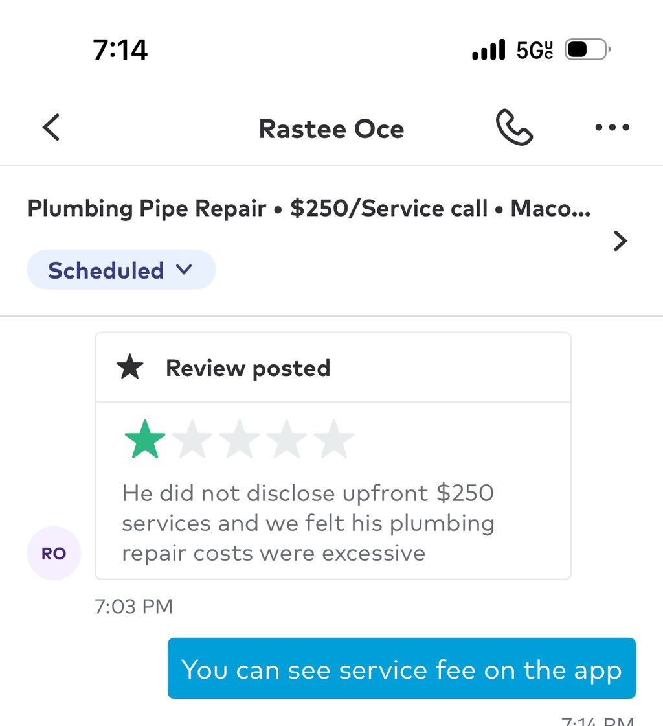Open job details with right chevron
Viewport: 663px width, 726px height.
620,240
